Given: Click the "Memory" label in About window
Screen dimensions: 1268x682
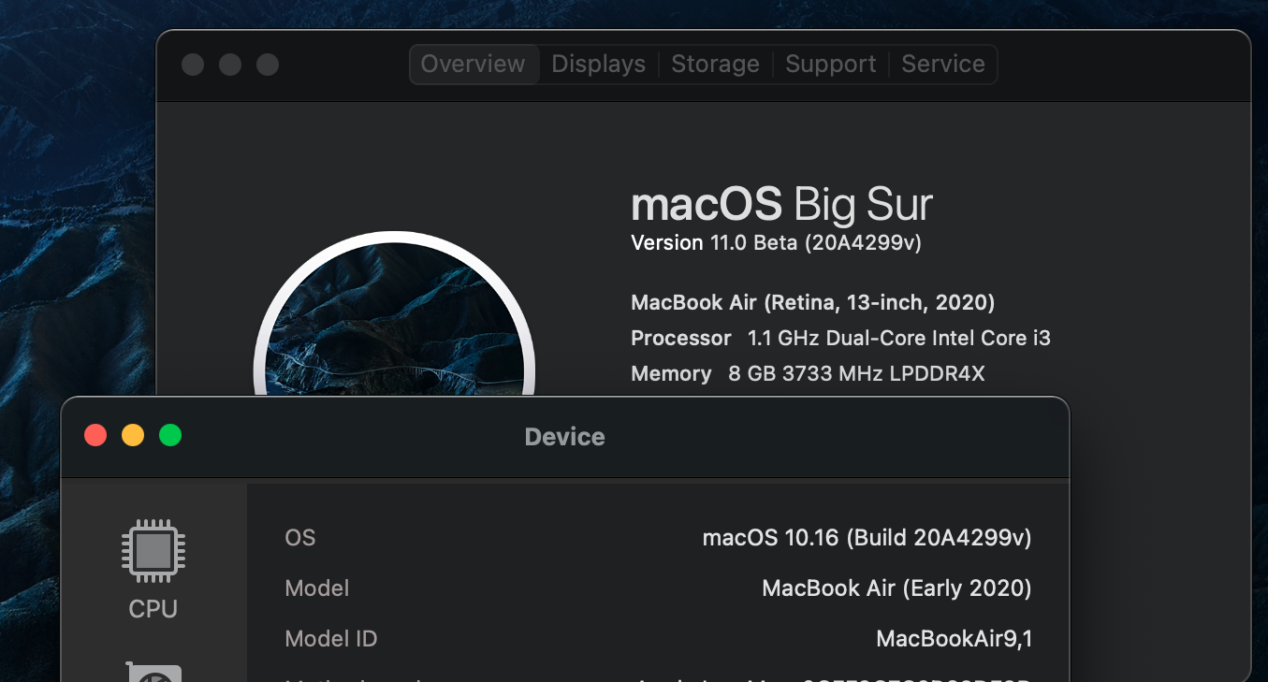Looking at the screenshot, I should [672, 373].
